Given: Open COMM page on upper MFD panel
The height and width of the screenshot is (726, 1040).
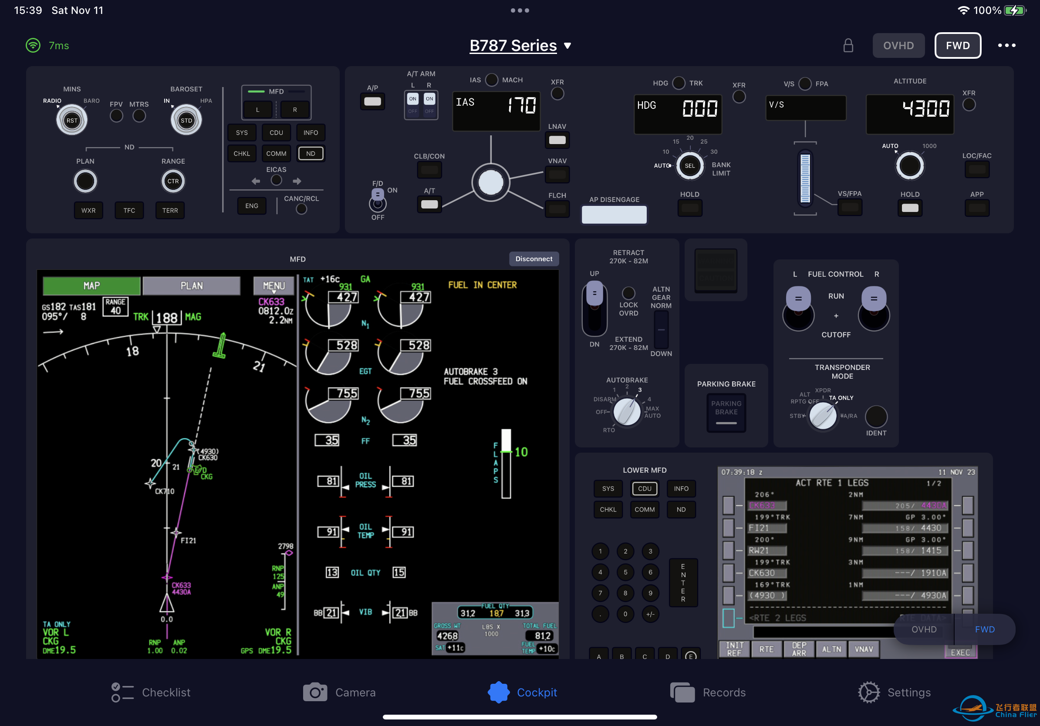Looking at the screenshot, I should (x=276, y=154).
